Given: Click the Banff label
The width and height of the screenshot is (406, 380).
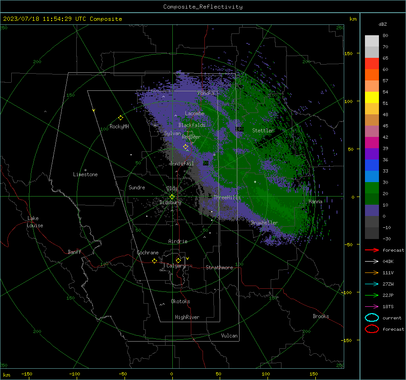Looking at the screenshot, I should point(74,252).
